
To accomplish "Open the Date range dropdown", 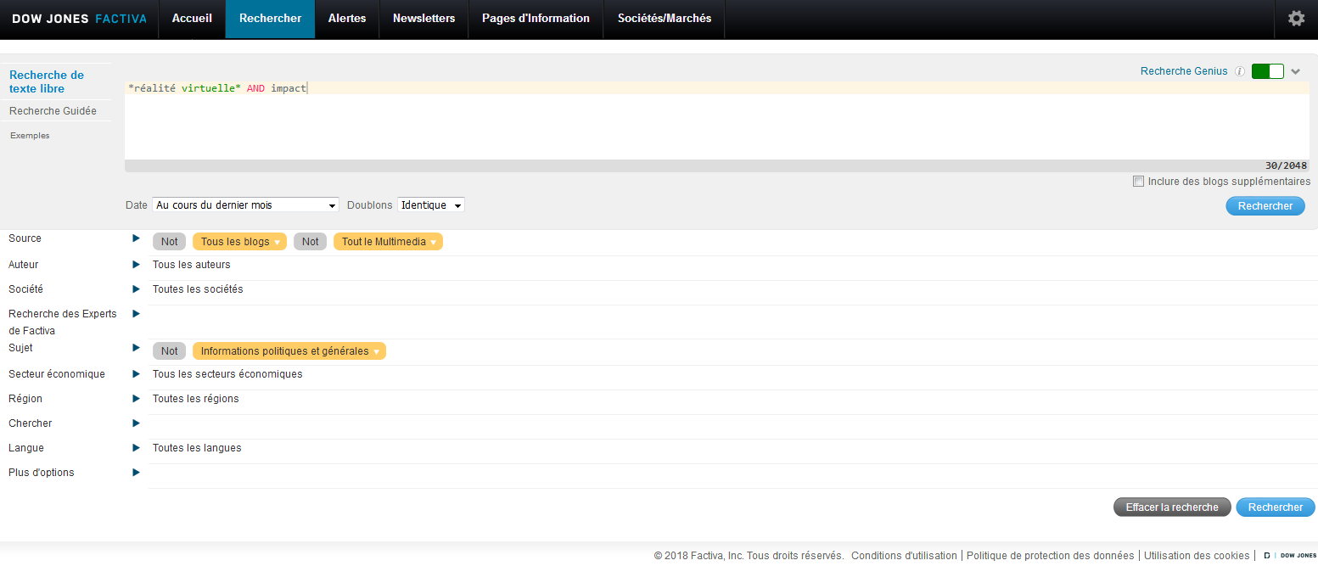I will point(245,205).
